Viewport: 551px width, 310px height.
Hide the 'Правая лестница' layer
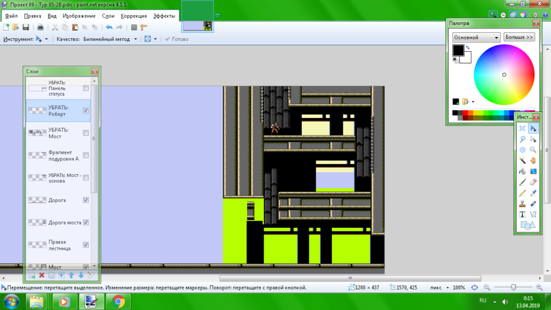[x=86, y=245]
